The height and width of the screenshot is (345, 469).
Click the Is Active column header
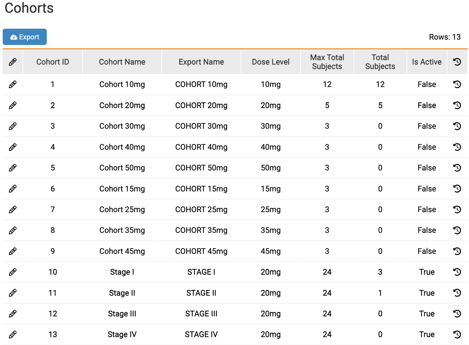[x=427, y=62]
